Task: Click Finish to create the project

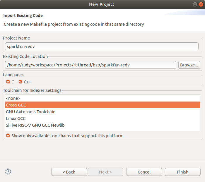Action: (182, 172)
